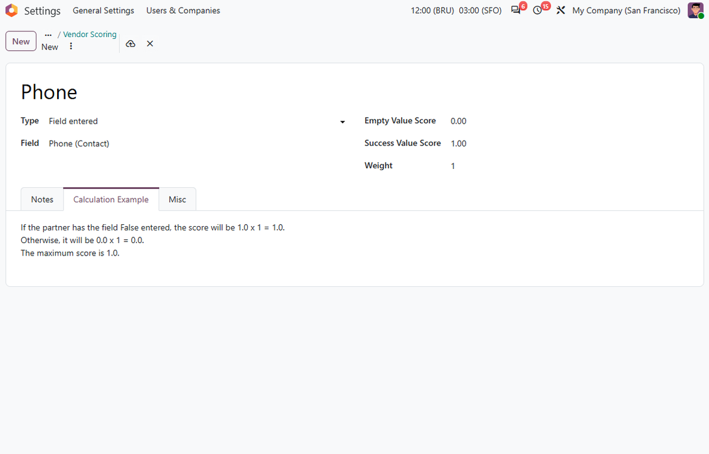Screen dimensions: 709x454
Task: Click the Success Value Score label
Action: (x=402, y=143)
